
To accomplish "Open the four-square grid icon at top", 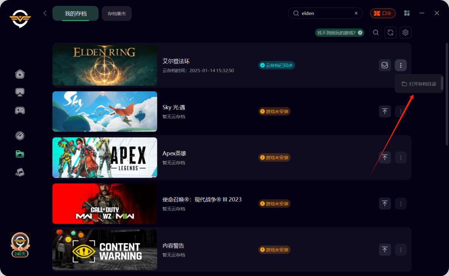I will pyautogui.click(x=406, y=13).
